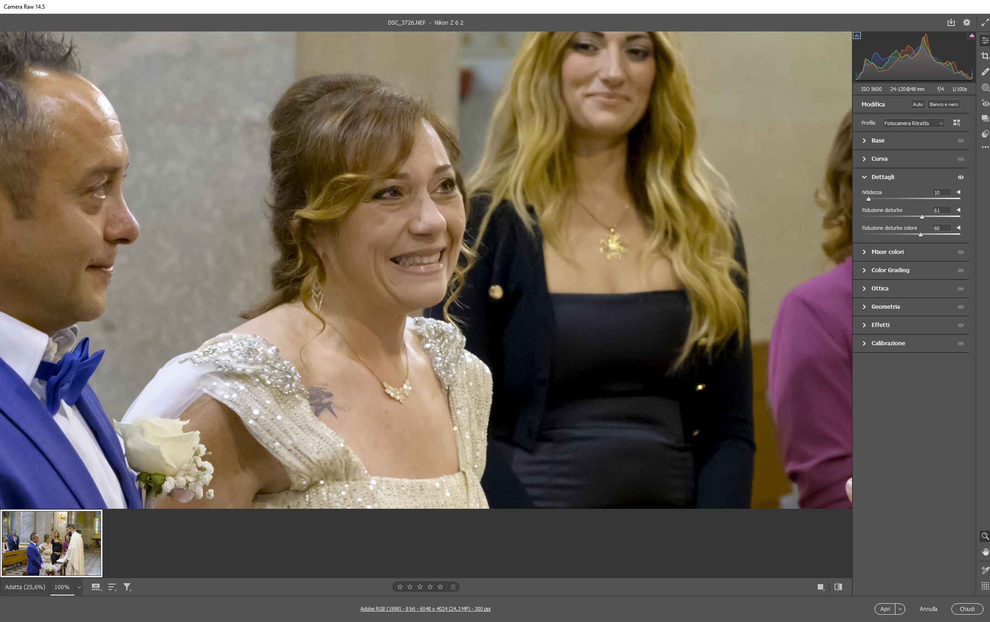Set rating to fifth star
Viewport: 990px width, 622px height.
440,587
